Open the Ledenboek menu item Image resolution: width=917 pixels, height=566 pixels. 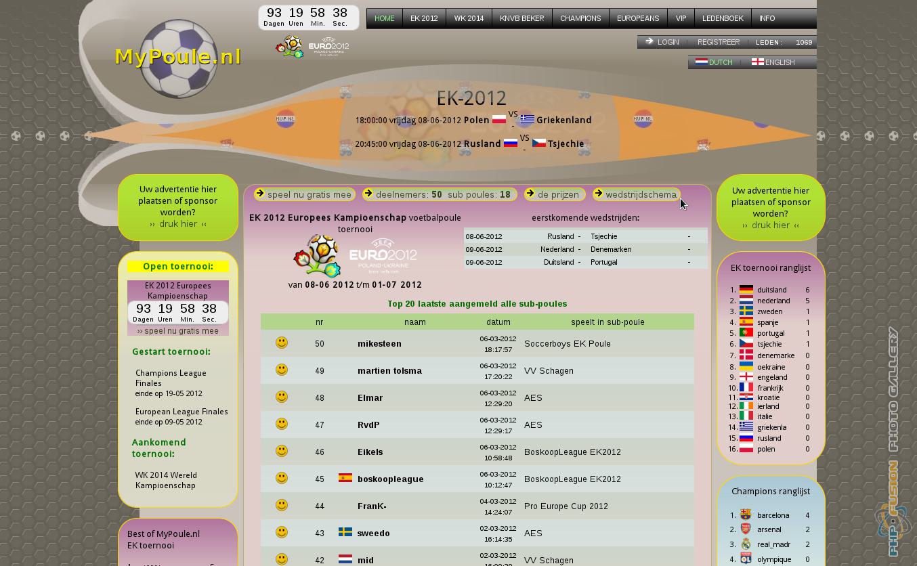[x=723, y=18]
